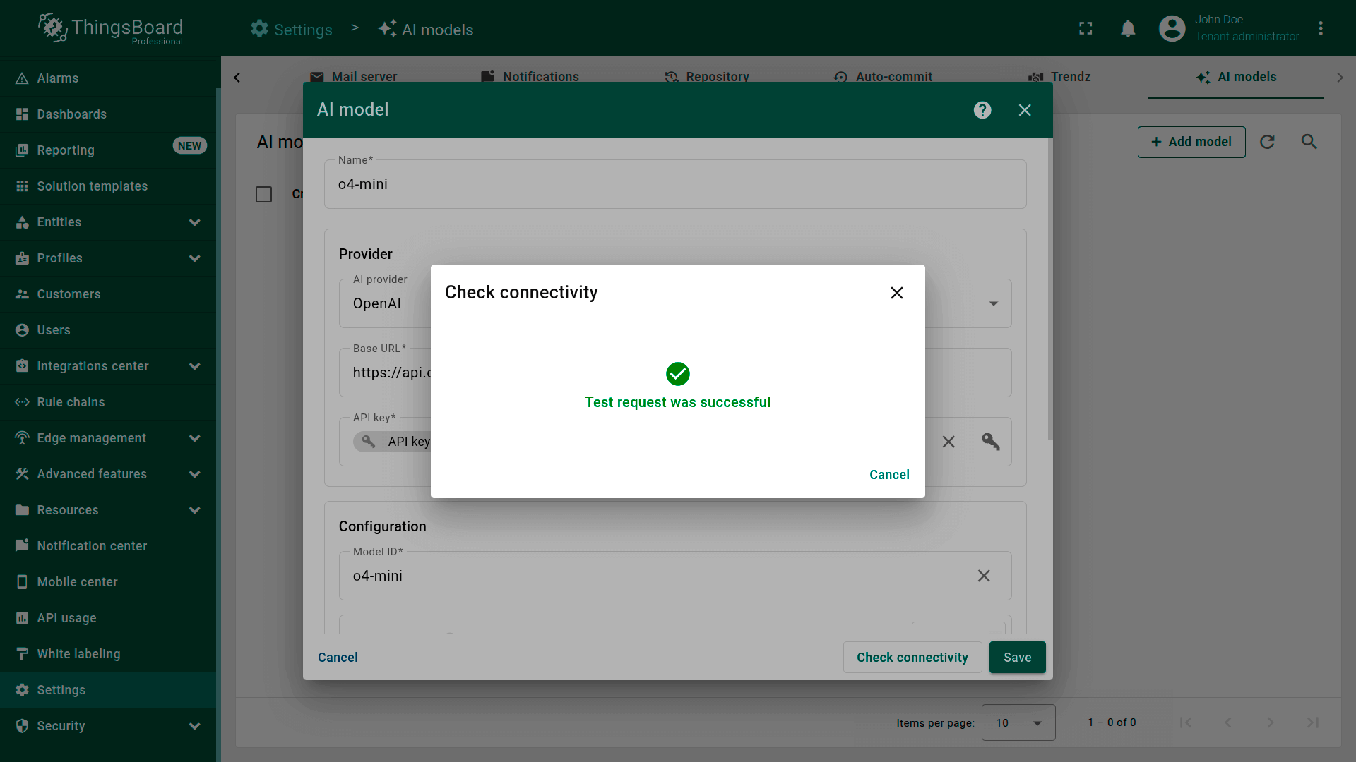Close the Check connectivity popup
This screenshot has width=1356, height=762.
(x=896, y=293)
